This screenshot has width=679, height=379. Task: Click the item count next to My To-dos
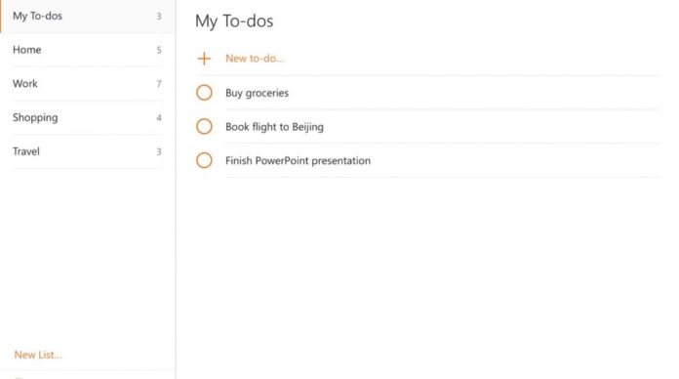pyautogui.click(x=159, y=16)
